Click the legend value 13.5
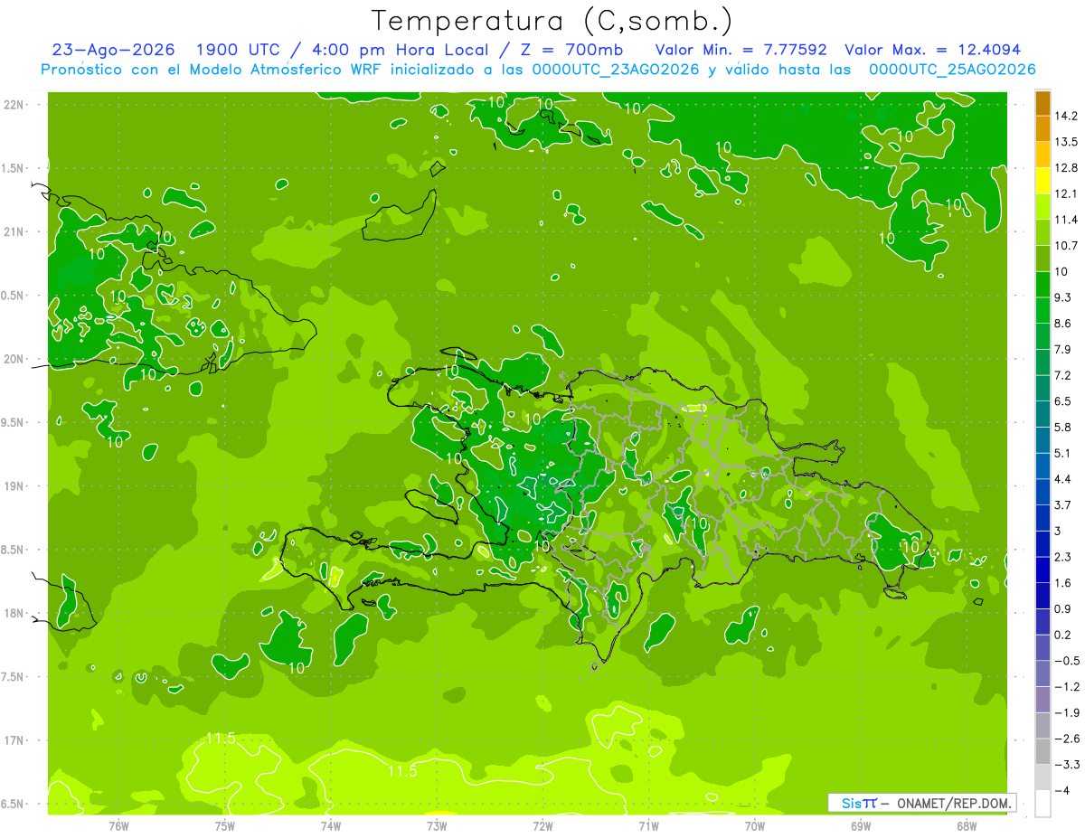Screen dimensions: 1085x838 click(x=1066, y=142)
